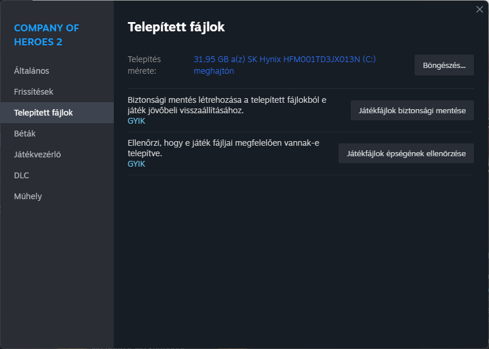Open GYIK link under the verify description
The image size is (489, 349).
pos(136,164)
